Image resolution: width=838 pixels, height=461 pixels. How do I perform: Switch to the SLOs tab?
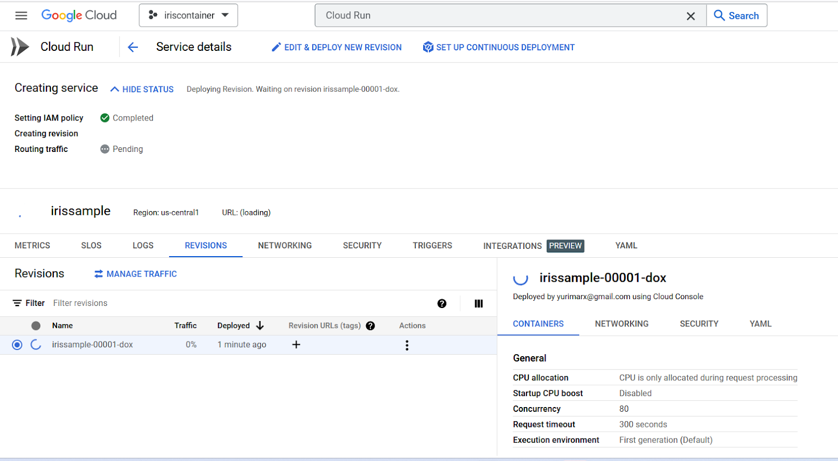click(x=91, y=245)
